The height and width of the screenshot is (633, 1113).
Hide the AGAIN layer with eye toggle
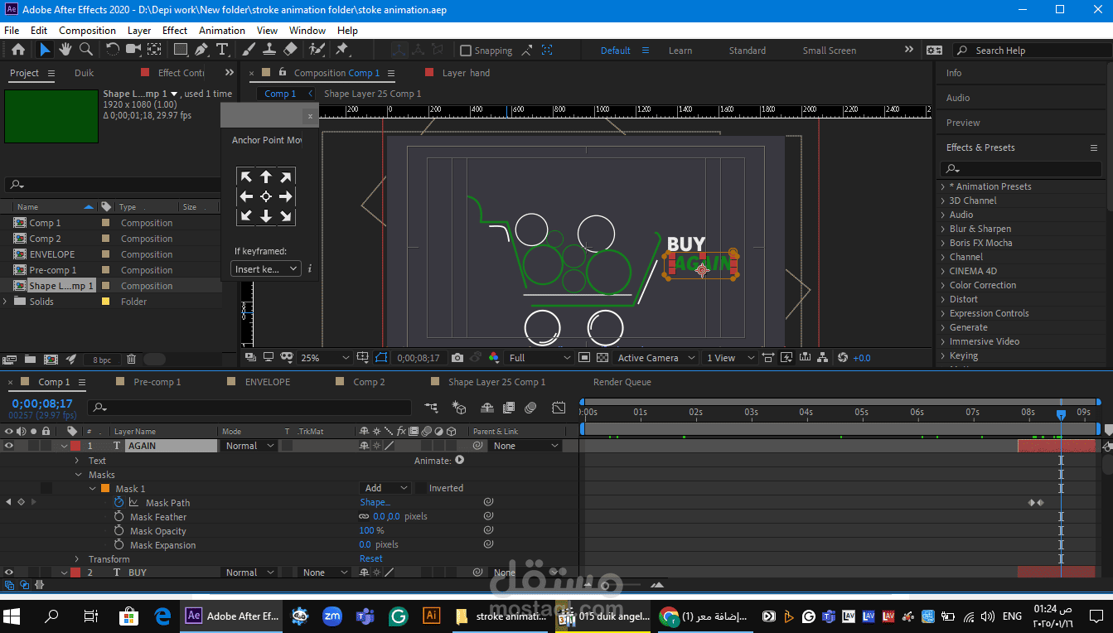point(9,446)
